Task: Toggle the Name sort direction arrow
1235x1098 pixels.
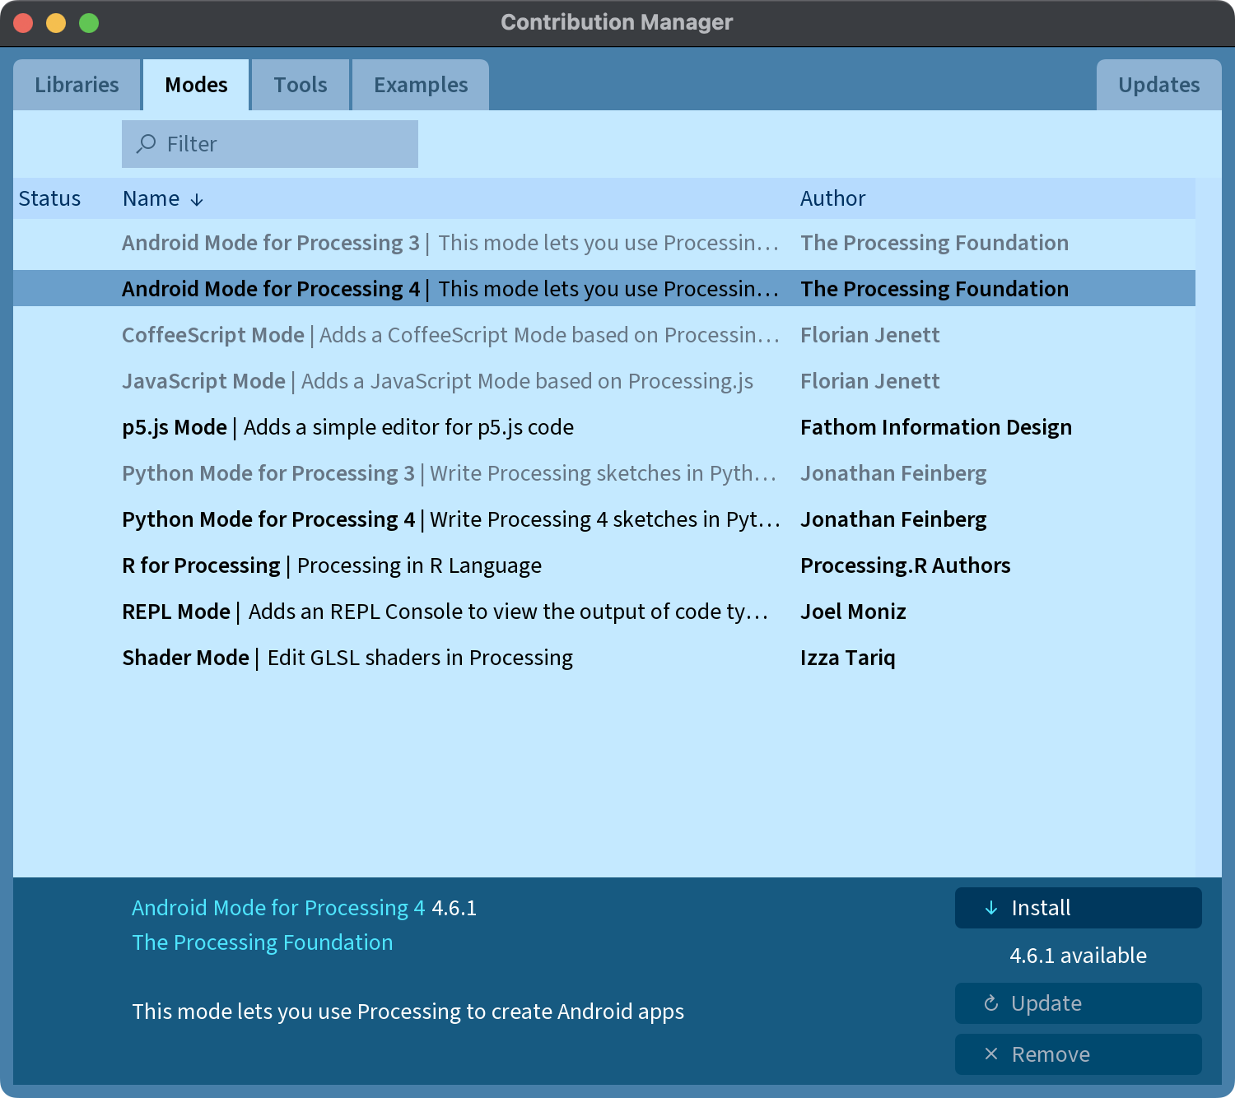Action: point(197,200)
